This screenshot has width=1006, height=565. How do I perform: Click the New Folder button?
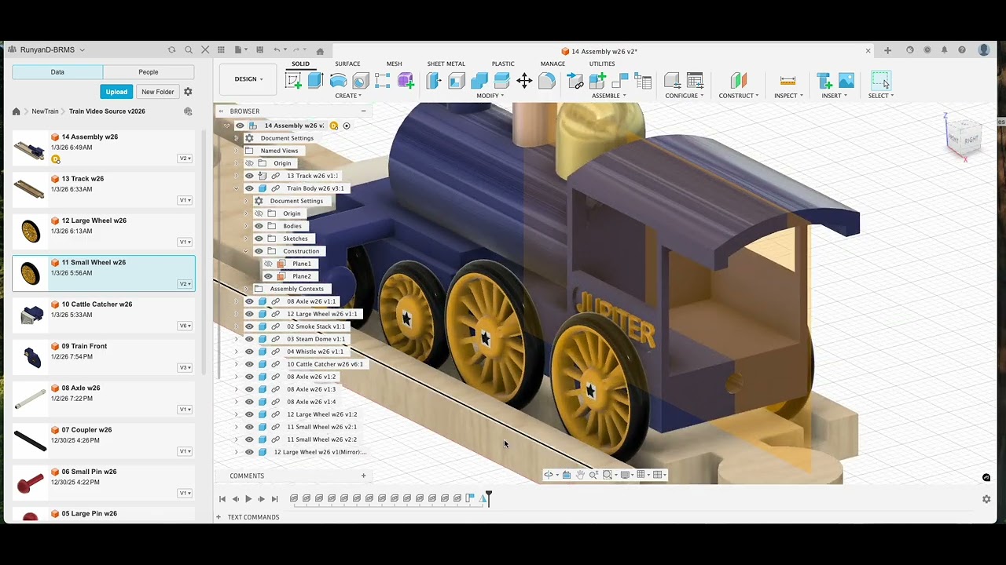point(157,92)
